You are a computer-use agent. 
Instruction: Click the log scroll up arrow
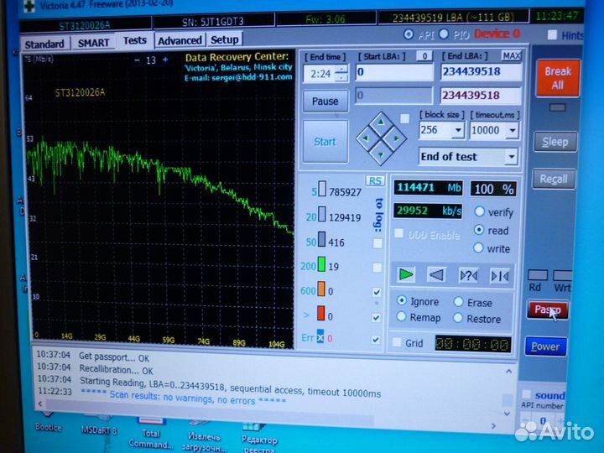click(x=509, y=372)
